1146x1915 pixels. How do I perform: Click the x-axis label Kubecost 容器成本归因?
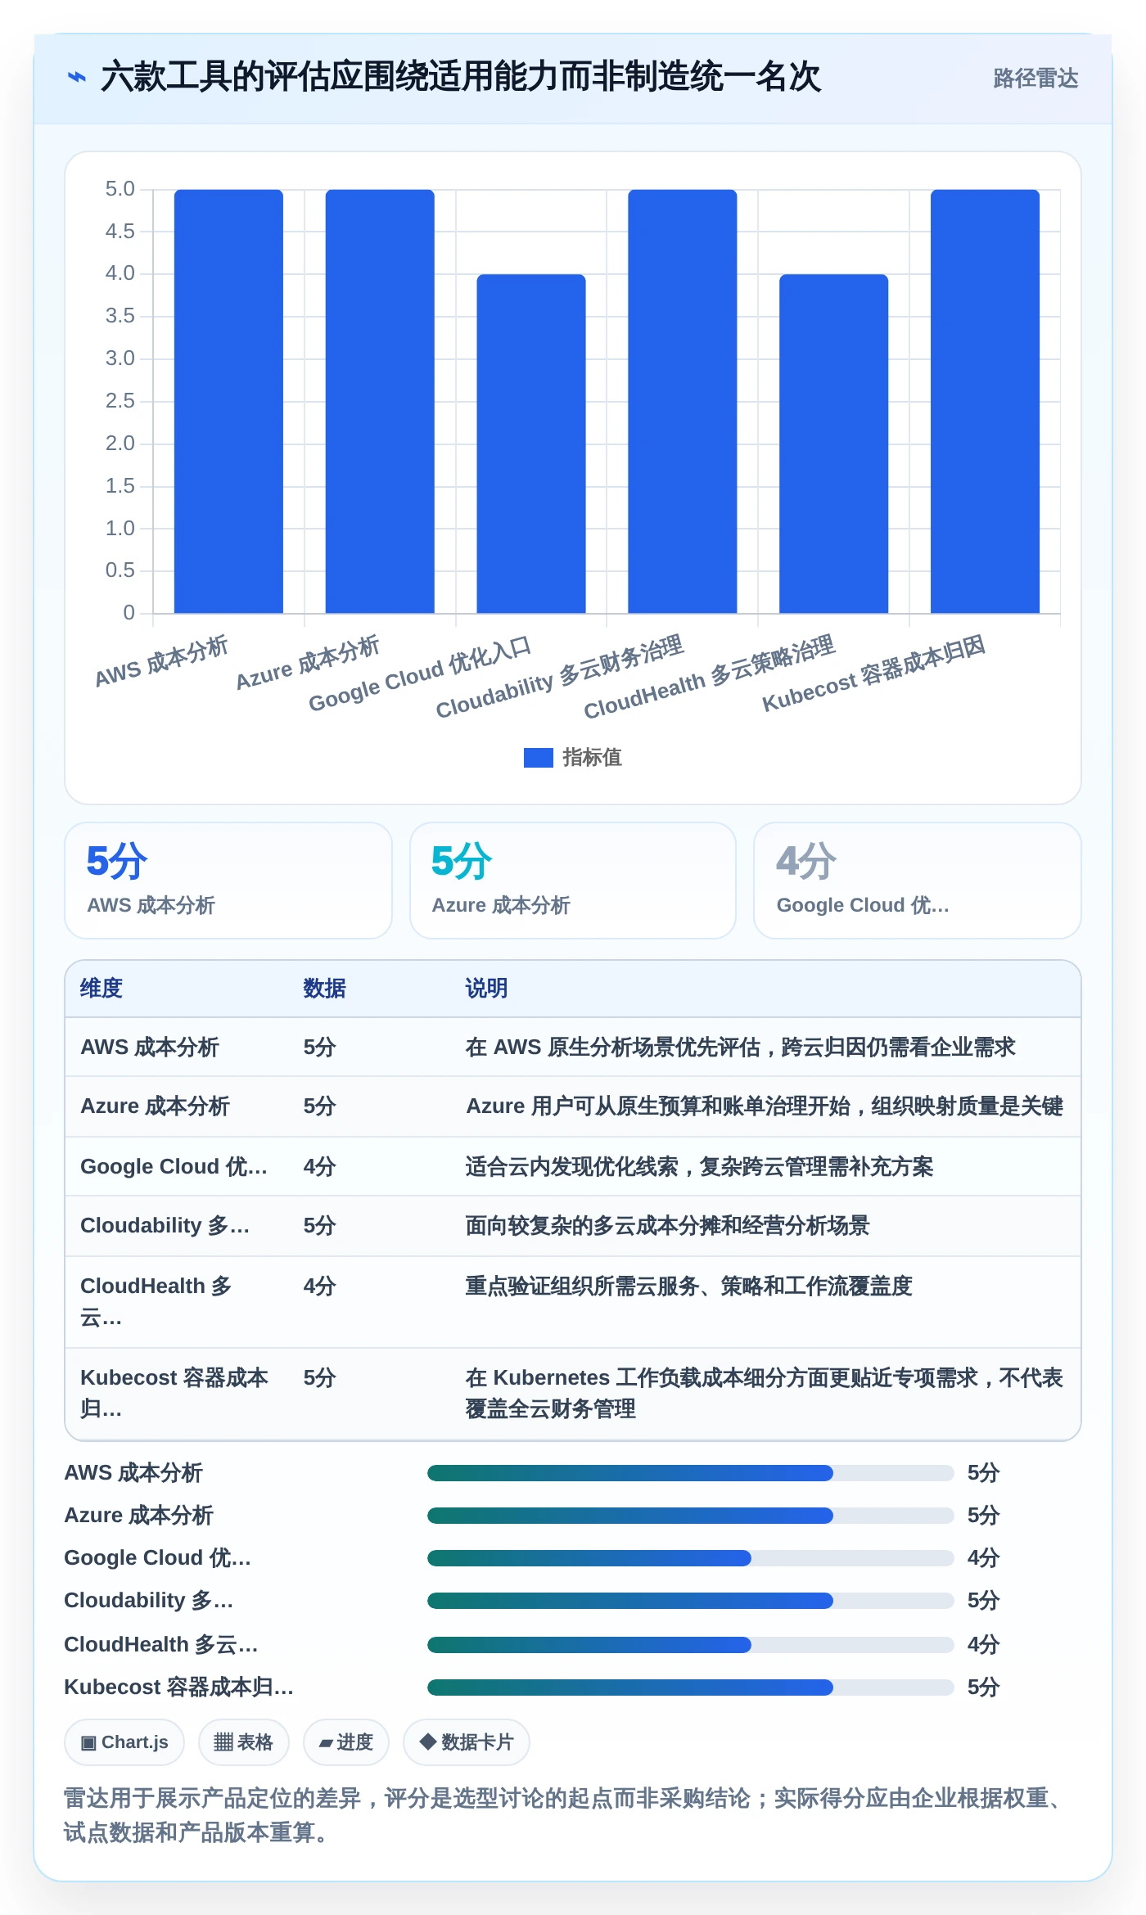click(873, 674)
